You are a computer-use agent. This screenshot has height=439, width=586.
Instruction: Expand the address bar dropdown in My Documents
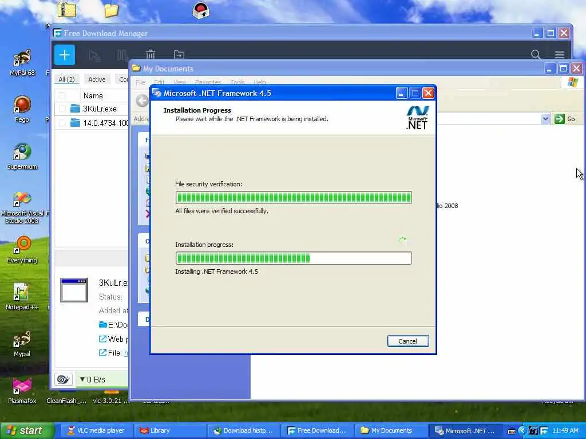(545, 119)
